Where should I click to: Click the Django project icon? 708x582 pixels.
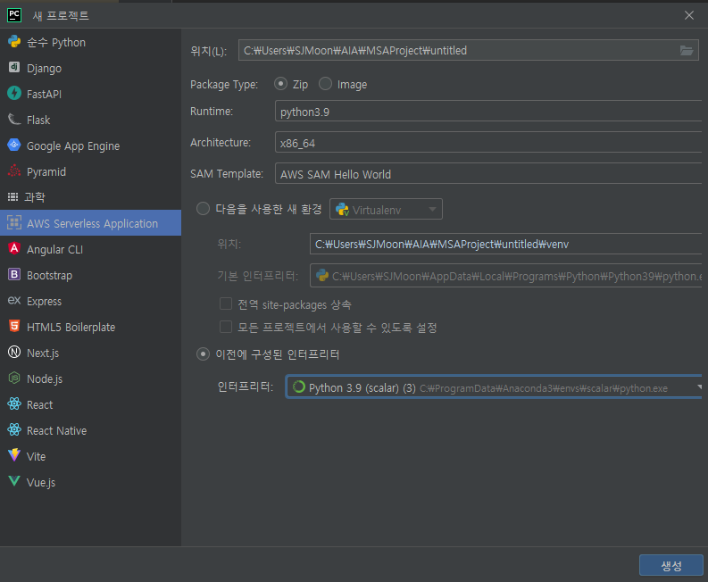point(14,67)
